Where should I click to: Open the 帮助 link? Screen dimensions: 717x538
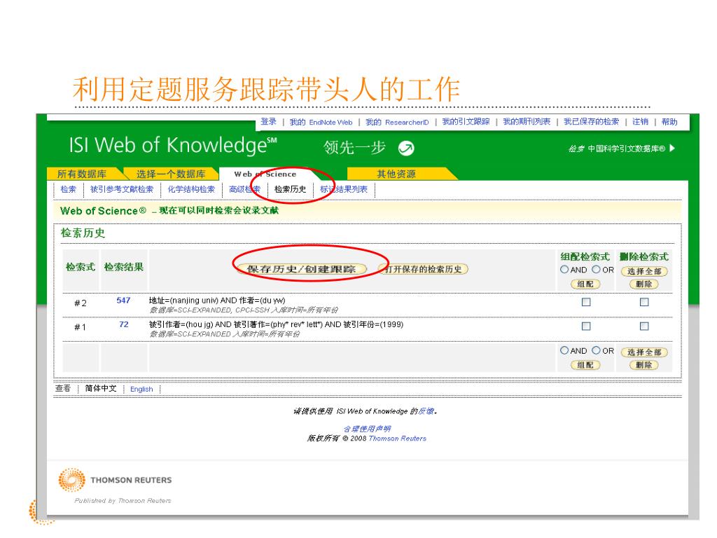[669, 122]
